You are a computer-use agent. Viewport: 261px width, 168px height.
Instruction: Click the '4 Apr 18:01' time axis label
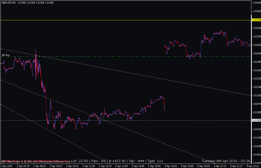tap(171, 166)
